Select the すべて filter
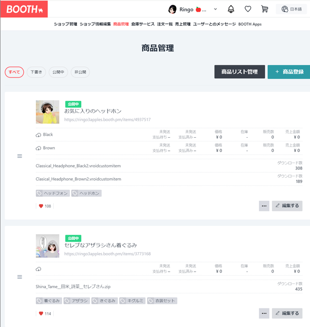The width and height of the screenshot is (310, 327). pos(14,72)
